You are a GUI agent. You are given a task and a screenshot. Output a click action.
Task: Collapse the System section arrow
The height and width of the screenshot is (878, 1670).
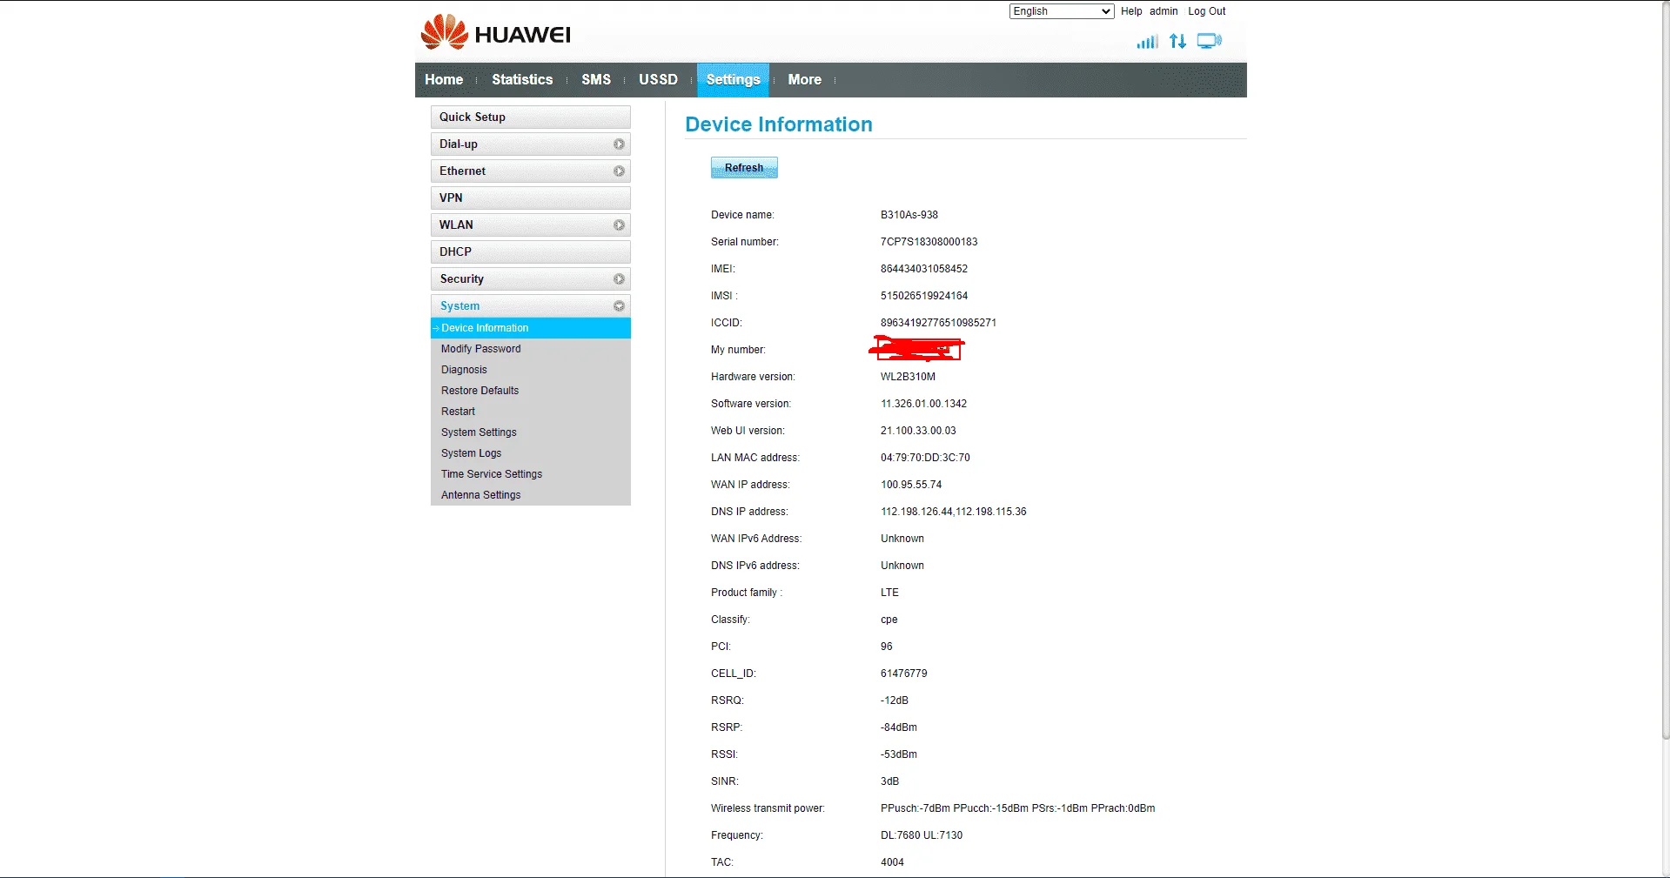[619, 306]
